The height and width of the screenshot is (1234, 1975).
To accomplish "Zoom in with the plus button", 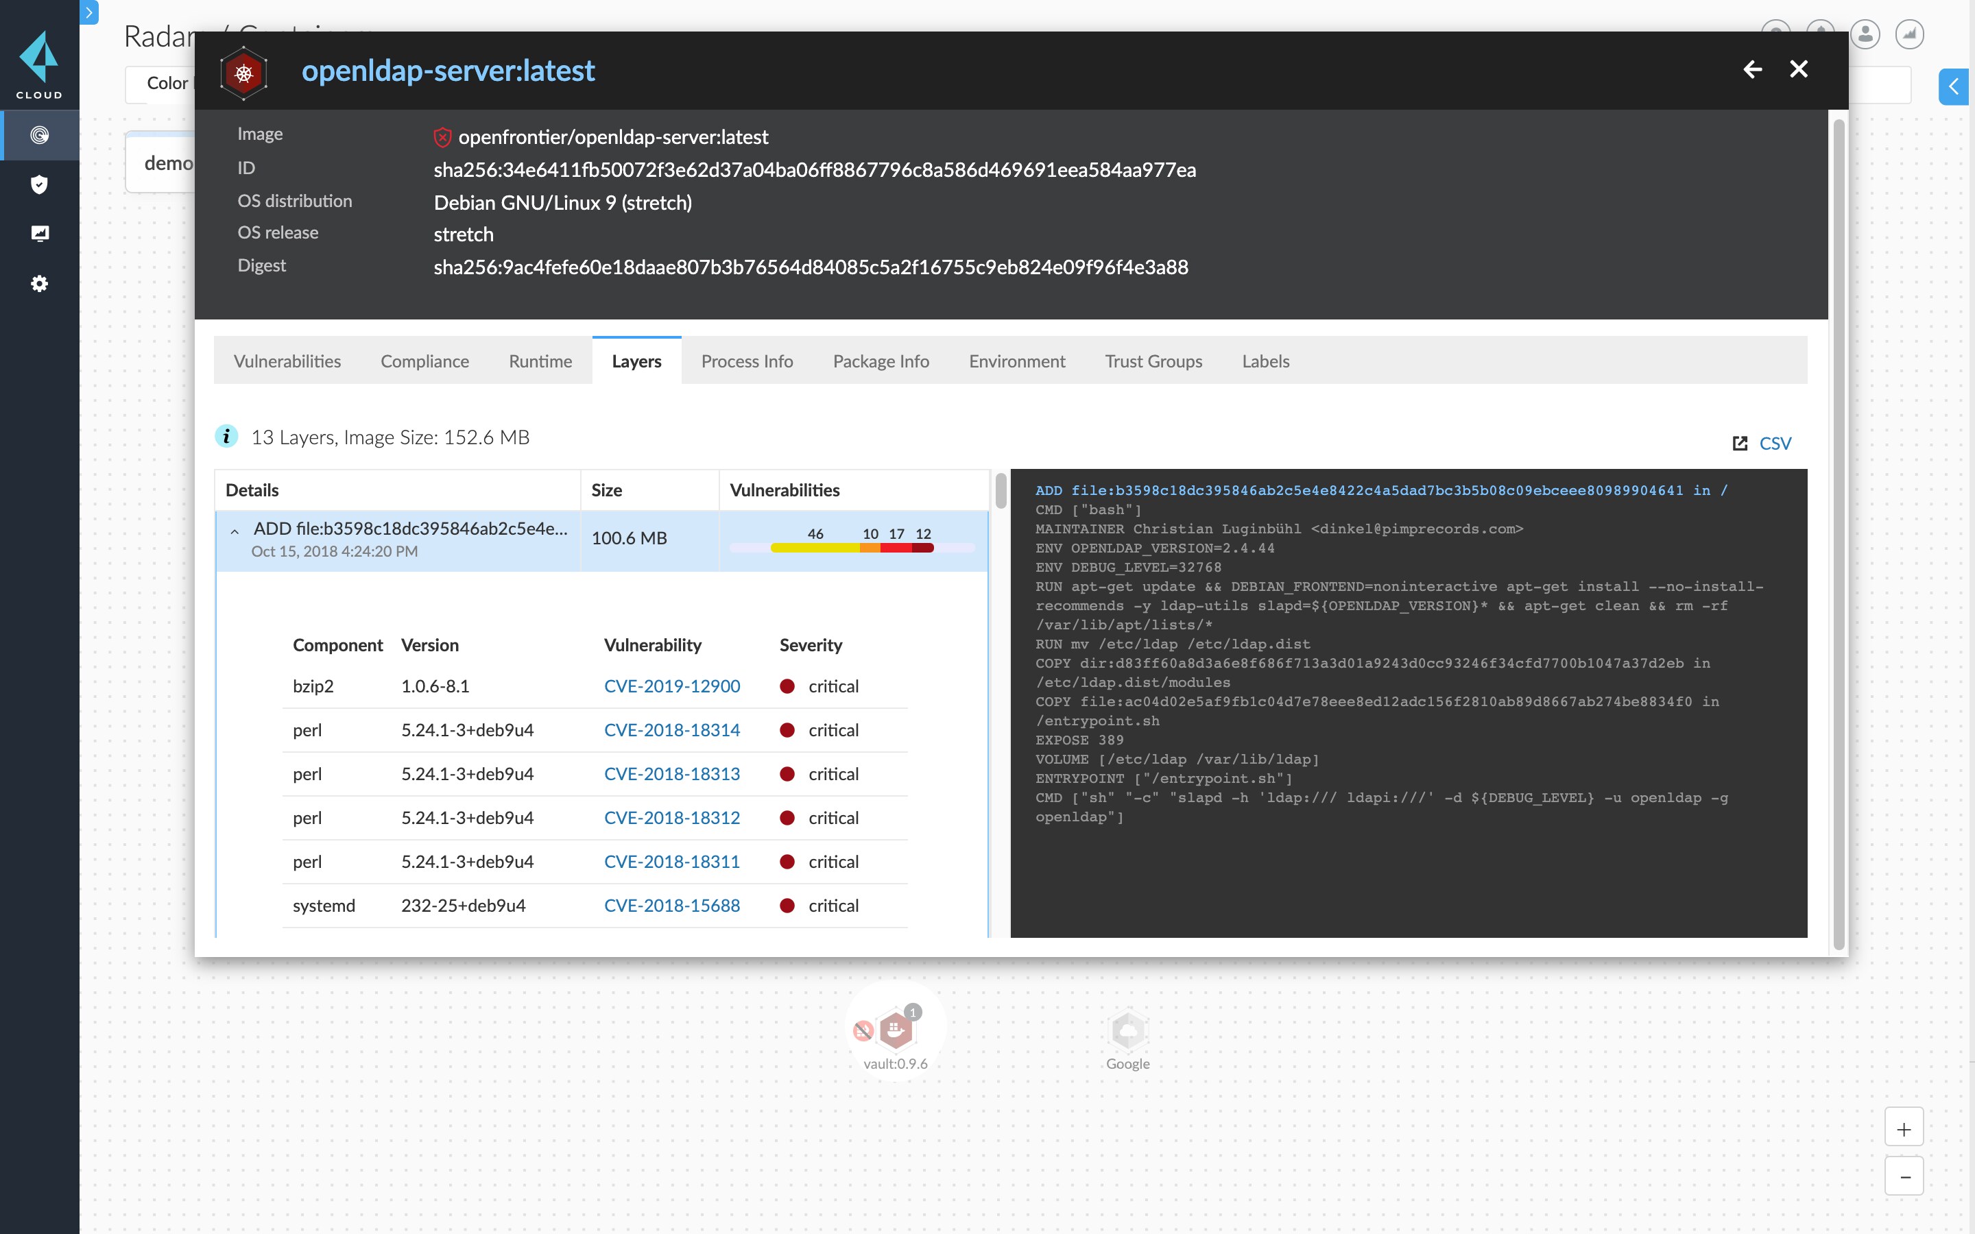I will pos(1904,1128).
